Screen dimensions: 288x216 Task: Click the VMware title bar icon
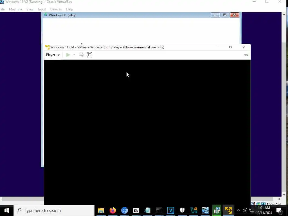point(47,47)
